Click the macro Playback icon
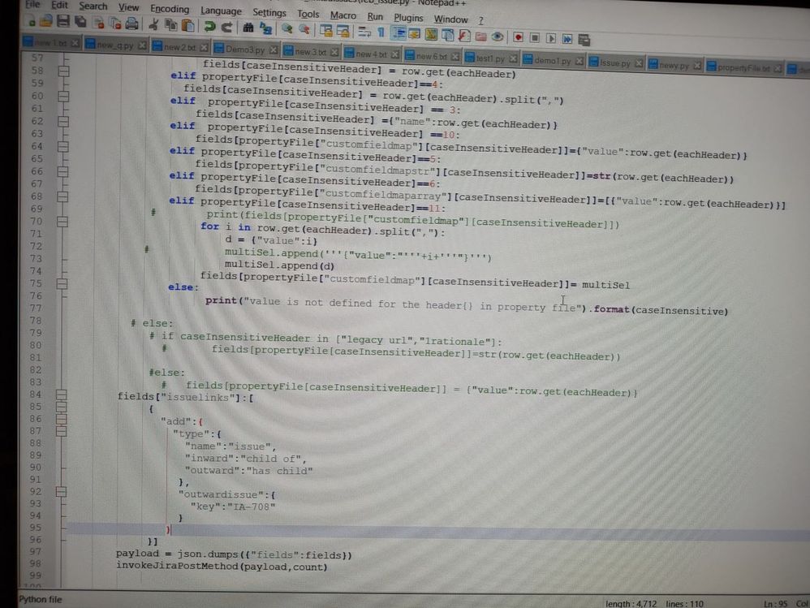This screenshot has width=810, height=608. tap(551, 38)
